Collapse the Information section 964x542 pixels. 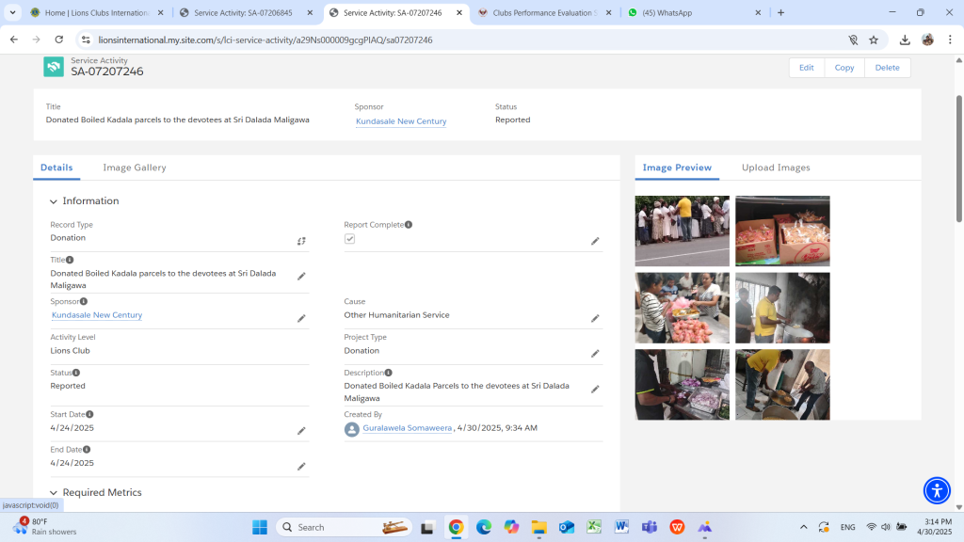(54, 201)
